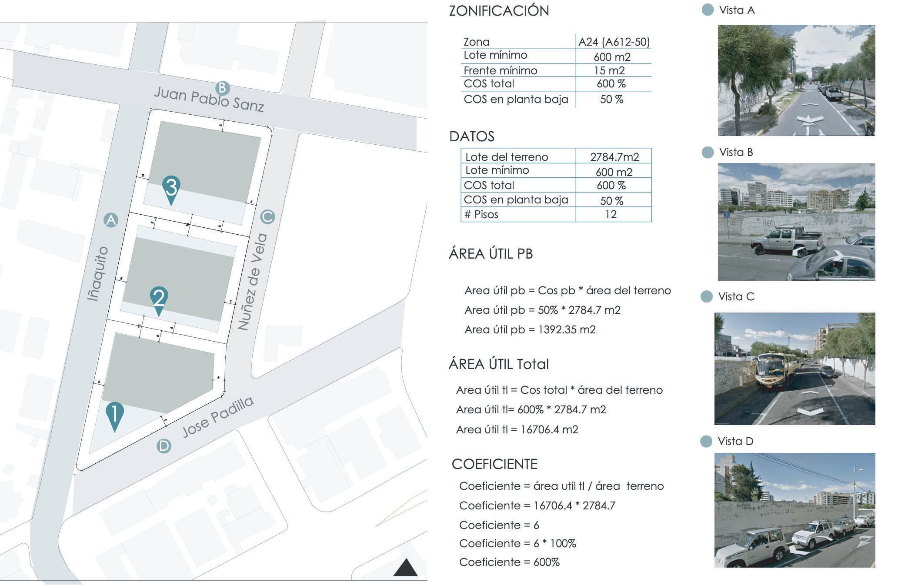908x585 pixels.
Task: Open the Vista C photo with the bus
Action: point(794,369)
